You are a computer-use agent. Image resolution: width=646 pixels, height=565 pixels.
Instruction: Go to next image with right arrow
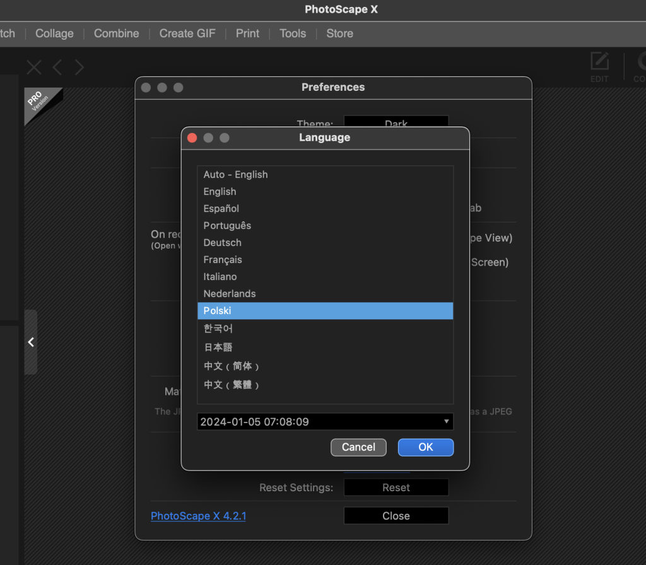pos(79,67)
